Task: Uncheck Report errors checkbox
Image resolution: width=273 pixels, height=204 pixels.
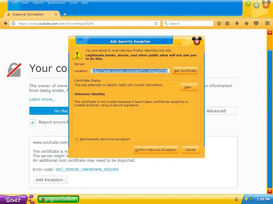Action: 33,122
